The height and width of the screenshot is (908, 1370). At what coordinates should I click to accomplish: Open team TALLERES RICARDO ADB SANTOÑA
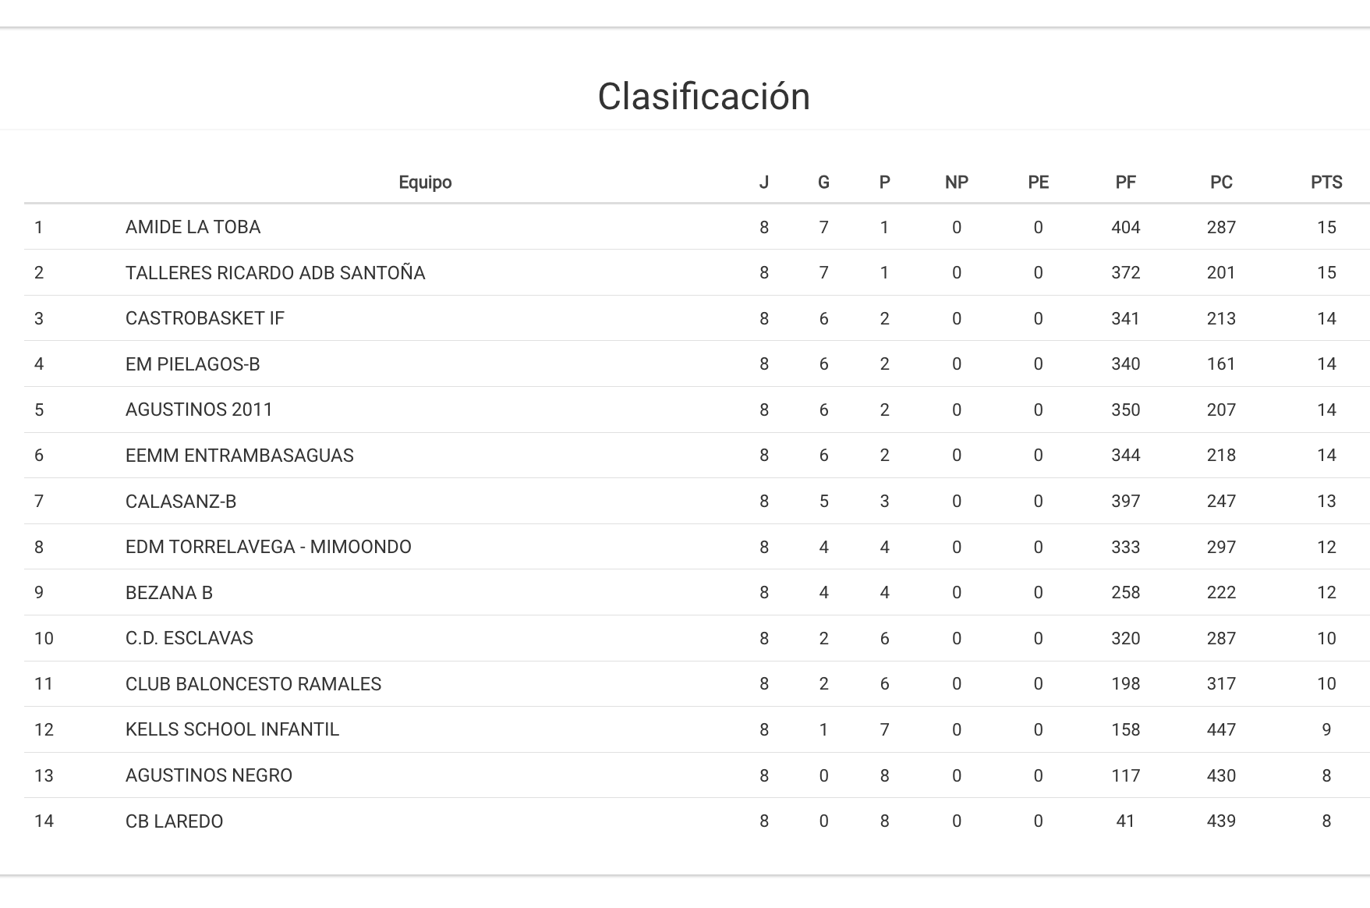(x=275, y=273)
